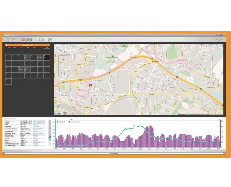Click the third toolbar icon with green chart
The width and height of the screenshot is (231, 187).
[14, 40]
